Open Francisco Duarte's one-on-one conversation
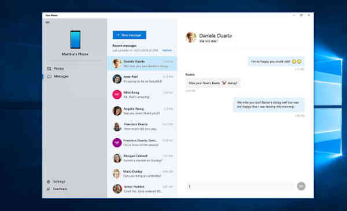 [142, 127]
